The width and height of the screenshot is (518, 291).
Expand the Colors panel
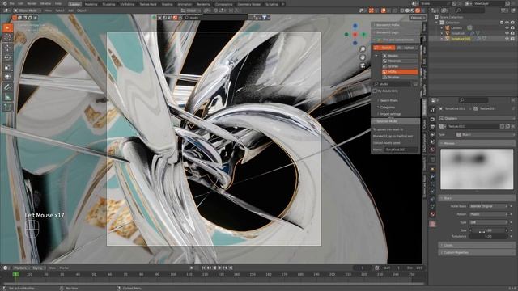(x=478, y=245)
